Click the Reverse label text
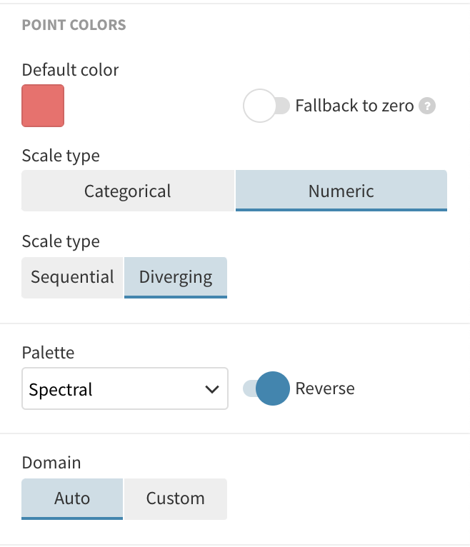470x547 pixels. [x=324, y=388]
